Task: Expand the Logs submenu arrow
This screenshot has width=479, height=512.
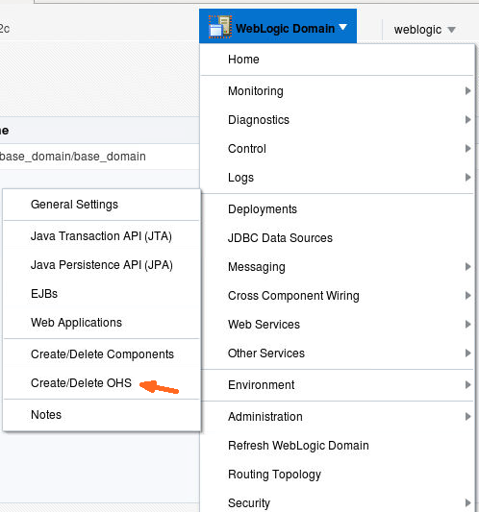Action: (467, 178)
